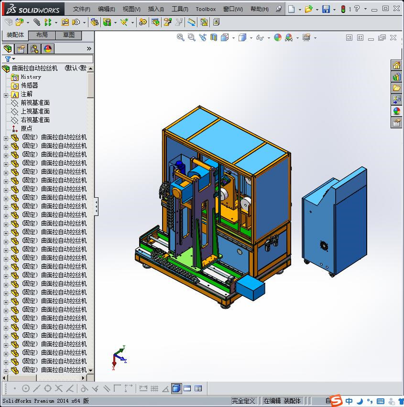This screenshot has height=407, width=404.
Task: Open Appearances color ball in right task pane
Action: point(396,111)
